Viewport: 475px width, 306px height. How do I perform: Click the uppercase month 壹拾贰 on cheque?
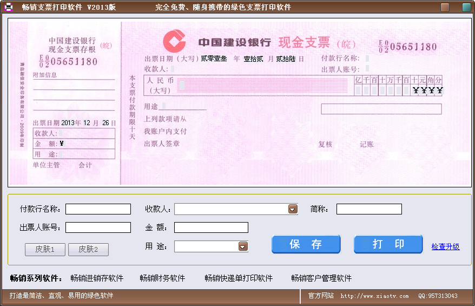click(x=253, y=59)
